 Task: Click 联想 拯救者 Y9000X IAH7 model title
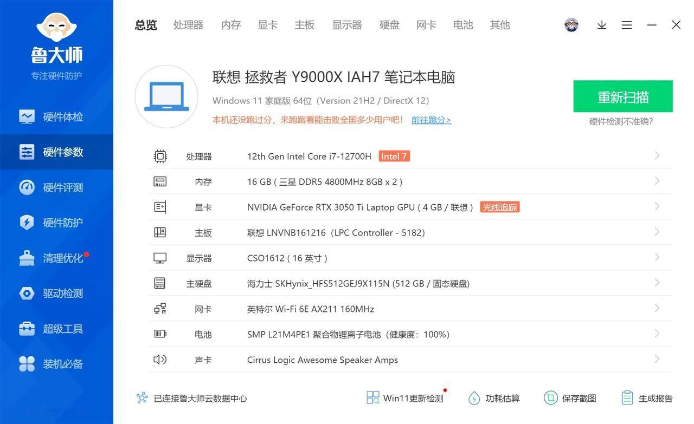pos(334,77)
